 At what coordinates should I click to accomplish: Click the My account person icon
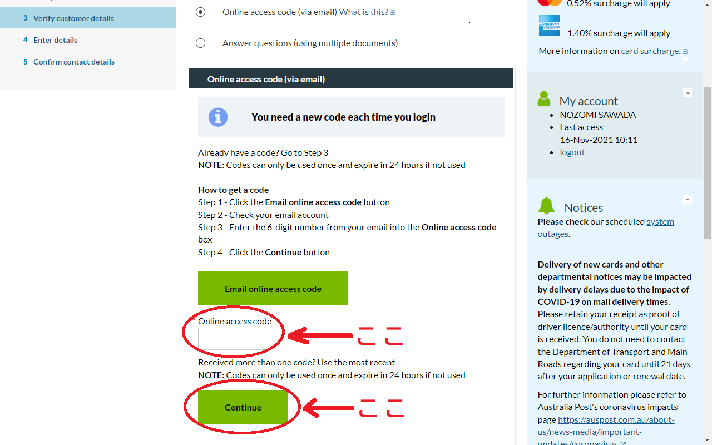tap(544, 100)
